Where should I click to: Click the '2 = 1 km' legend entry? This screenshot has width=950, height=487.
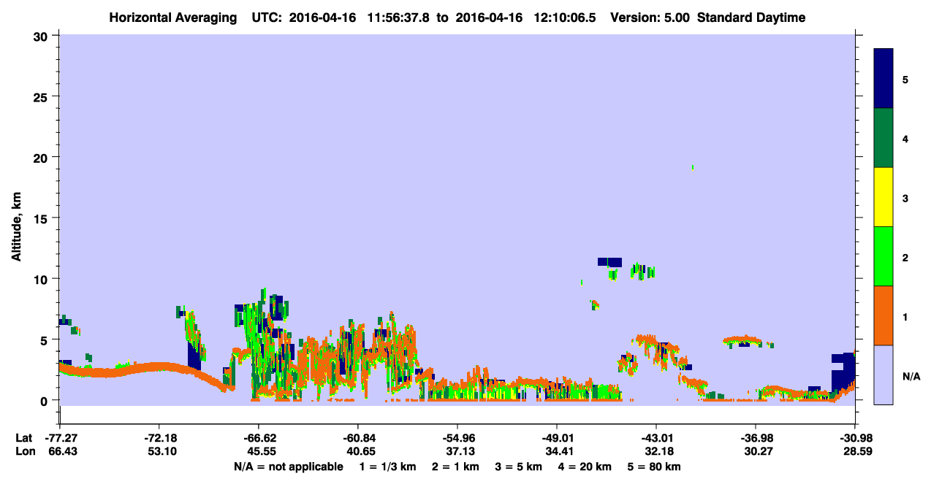[455, 467]
